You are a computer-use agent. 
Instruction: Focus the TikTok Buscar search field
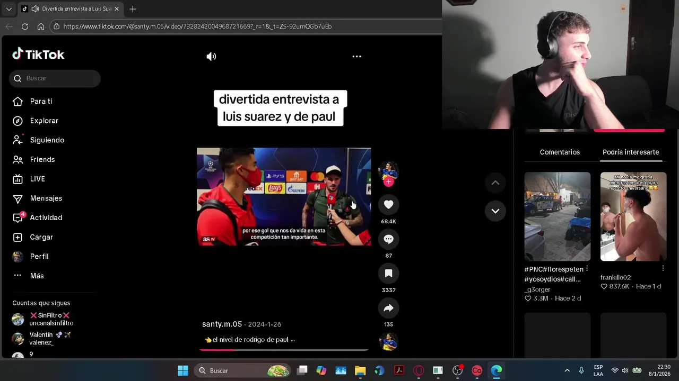55,78
